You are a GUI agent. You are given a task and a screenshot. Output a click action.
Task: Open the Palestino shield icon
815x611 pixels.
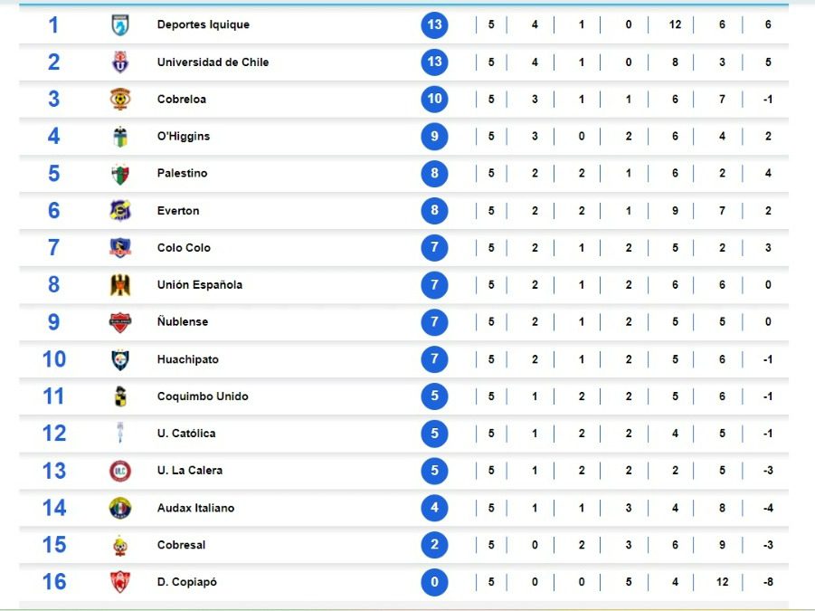tap(120, 174)
